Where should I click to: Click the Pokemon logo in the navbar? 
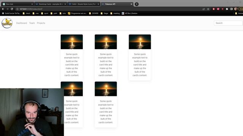pyautogui.click(x=7, y=23)
